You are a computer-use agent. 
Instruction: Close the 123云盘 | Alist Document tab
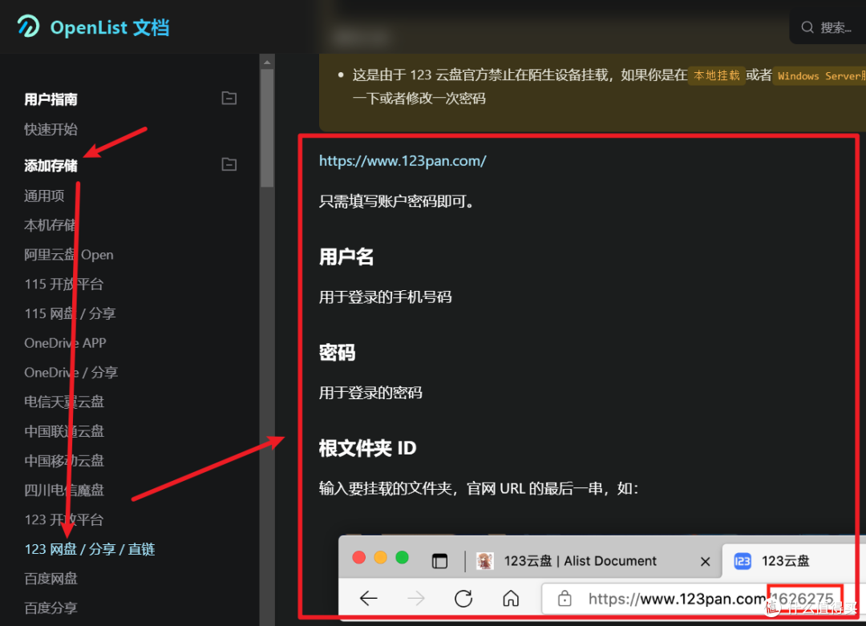point(705,561)
